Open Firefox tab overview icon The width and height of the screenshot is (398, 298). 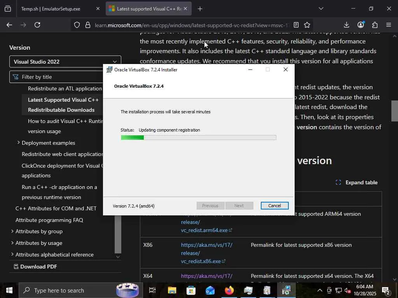pyautogui.click(x=8, y=9)
